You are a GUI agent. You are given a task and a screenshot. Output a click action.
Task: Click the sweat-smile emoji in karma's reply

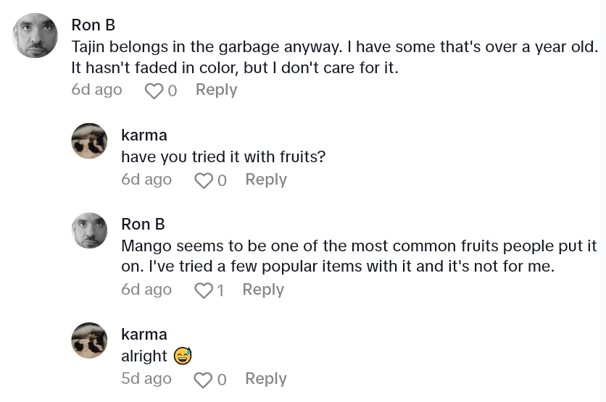(x=182, y=356)
